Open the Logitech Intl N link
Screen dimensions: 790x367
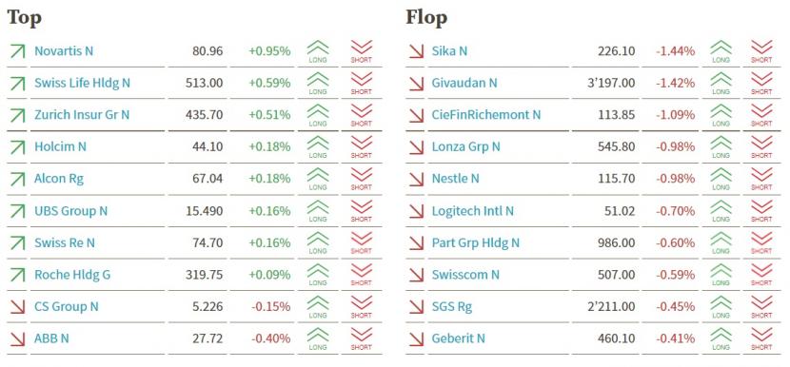473,211
